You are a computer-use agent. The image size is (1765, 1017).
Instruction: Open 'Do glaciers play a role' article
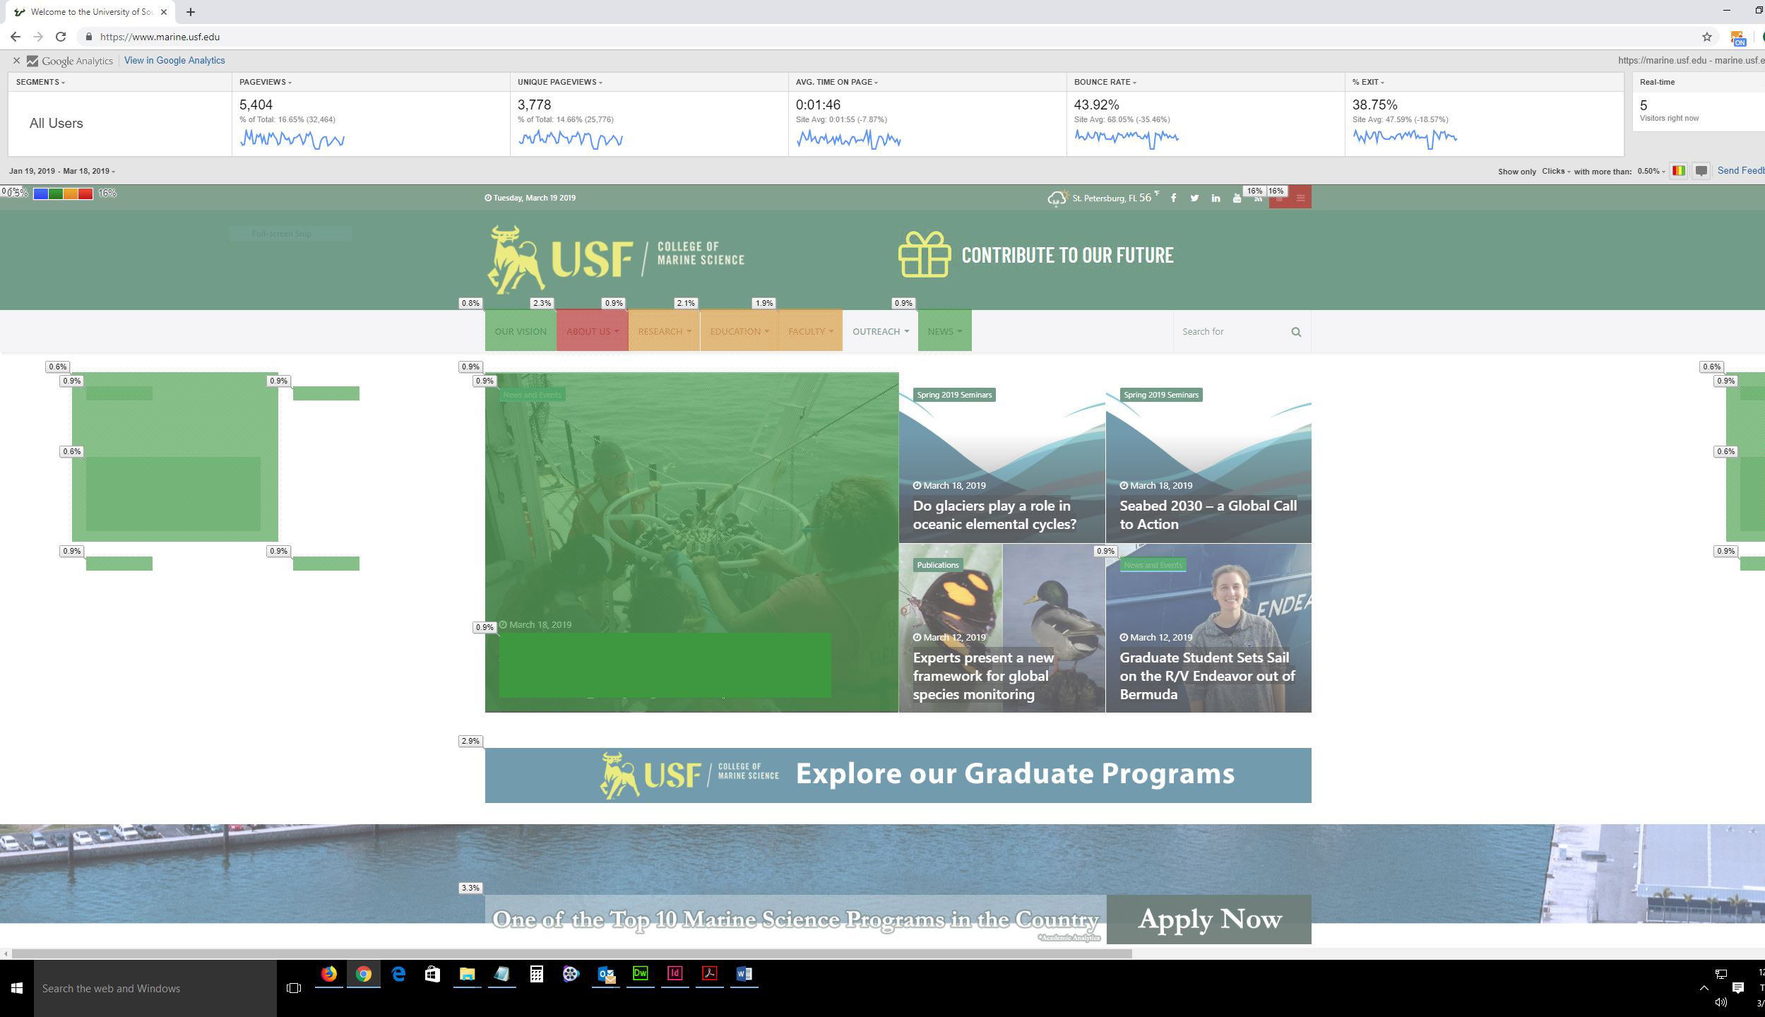pyautogui.click(x=994, y=515)
